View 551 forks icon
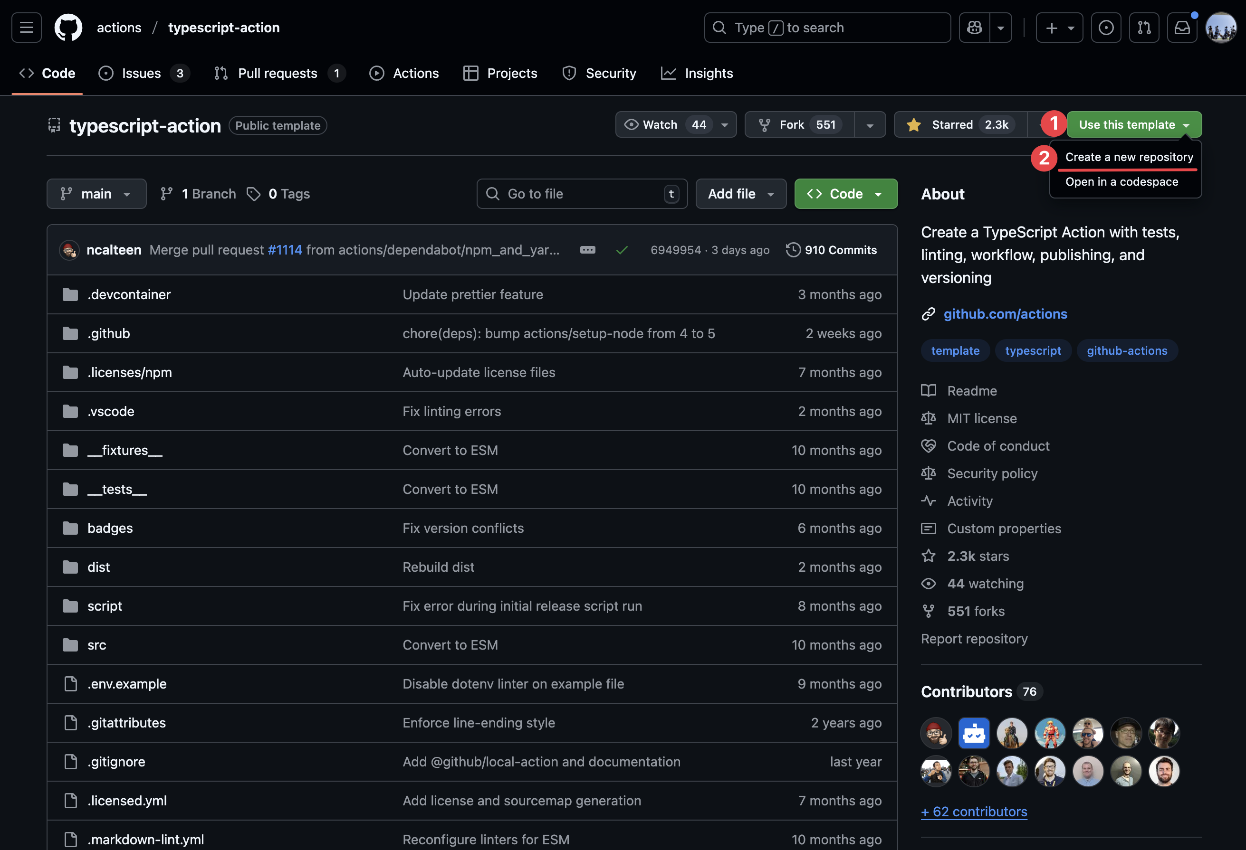 click(929, 611)
